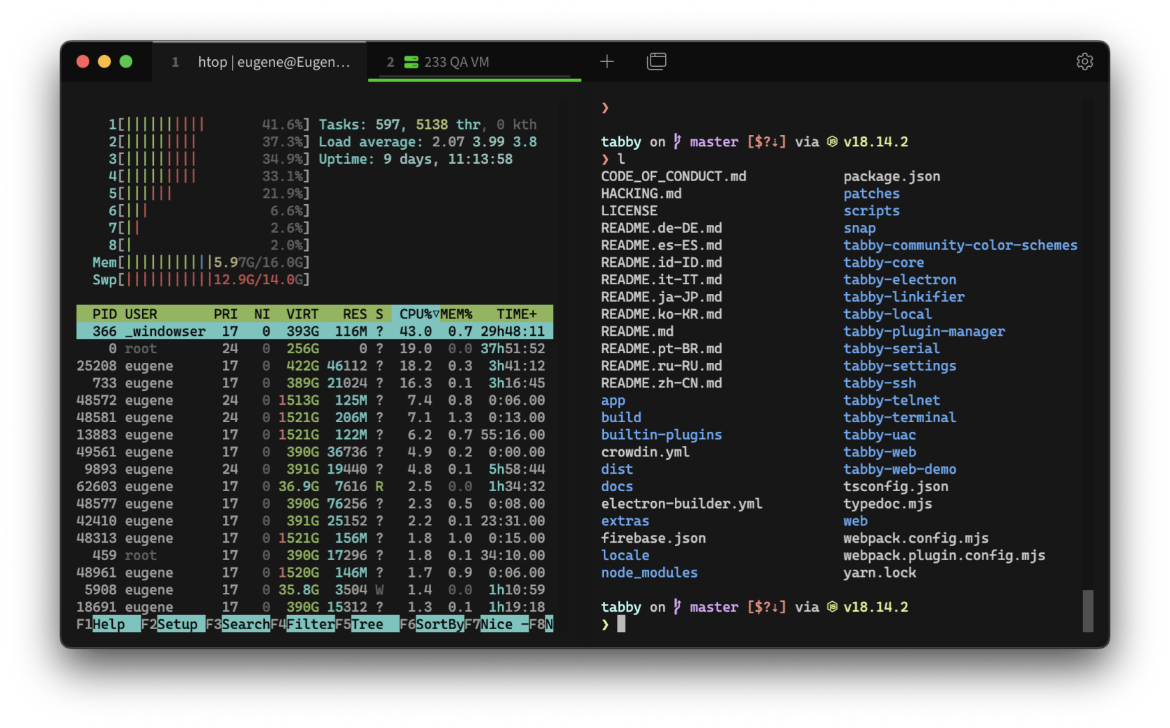Click F3 Search in the htop footer
This screenshot has height=728, width=1170.
(x=238, y=624)
